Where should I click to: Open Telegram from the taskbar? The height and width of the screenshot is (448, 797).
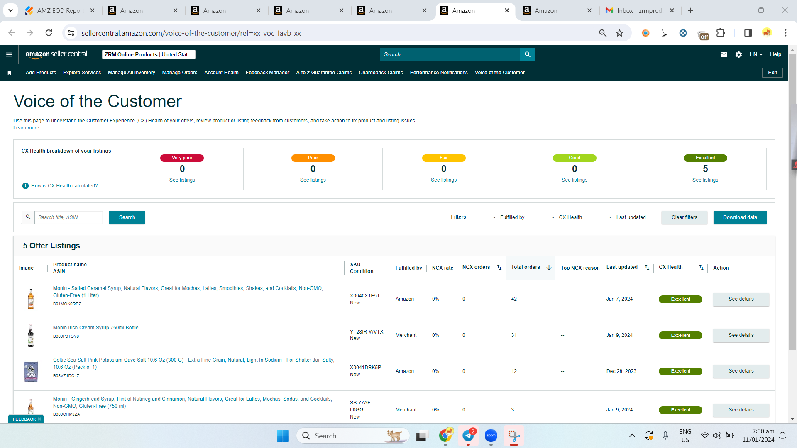point(468,436)
